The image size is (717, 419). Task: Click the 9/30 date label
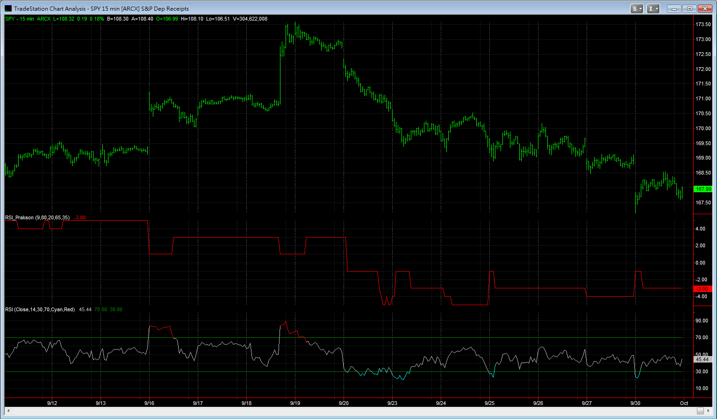636,404
